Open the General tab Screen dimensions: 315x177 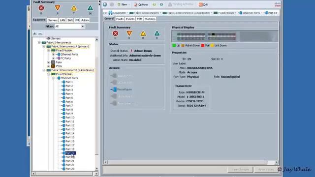[109, 19]
